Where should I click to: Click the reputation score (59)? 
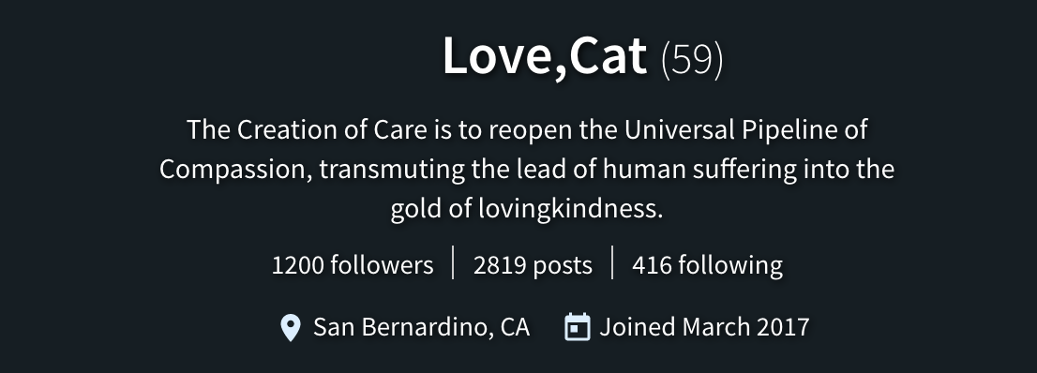[692, 60]
